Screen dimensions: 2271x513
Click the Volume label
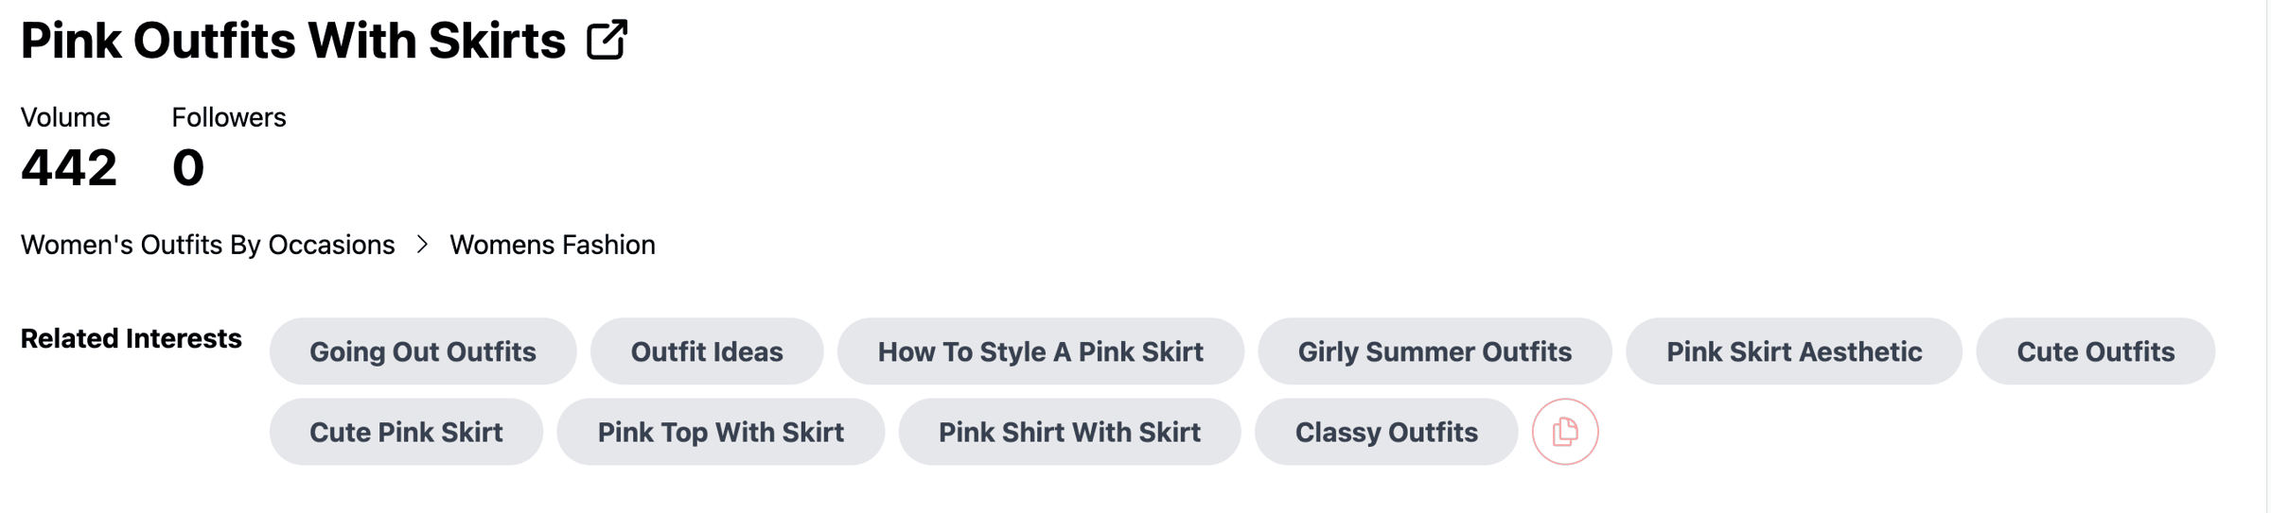[x=65, y=117]
